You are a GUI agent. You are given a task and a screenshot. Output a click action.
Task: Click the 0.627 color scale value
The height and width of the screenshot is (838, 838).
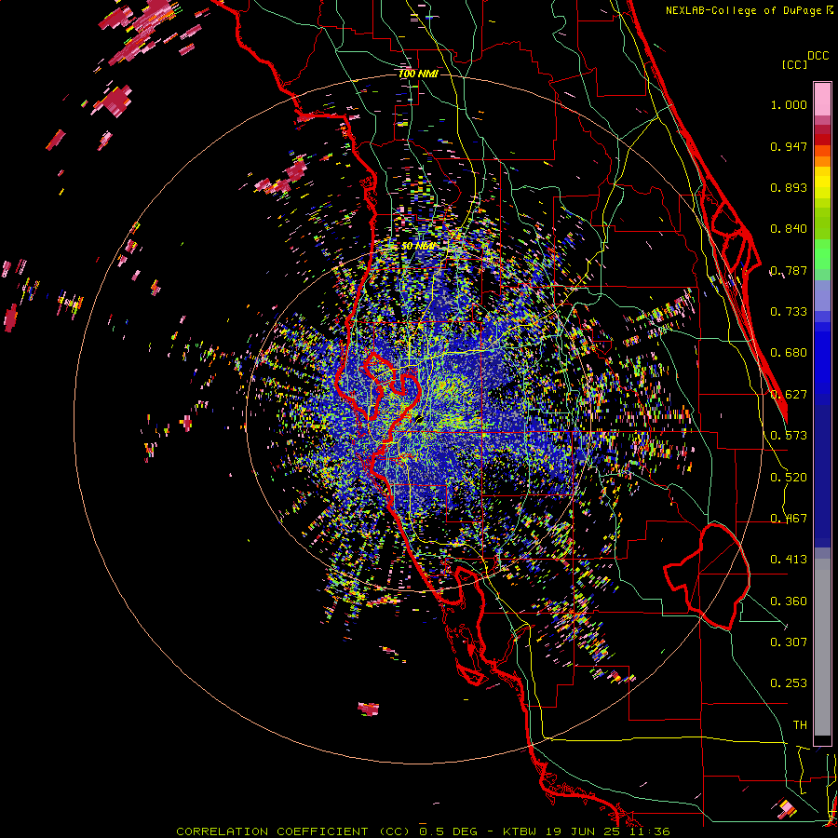point(789,395)
